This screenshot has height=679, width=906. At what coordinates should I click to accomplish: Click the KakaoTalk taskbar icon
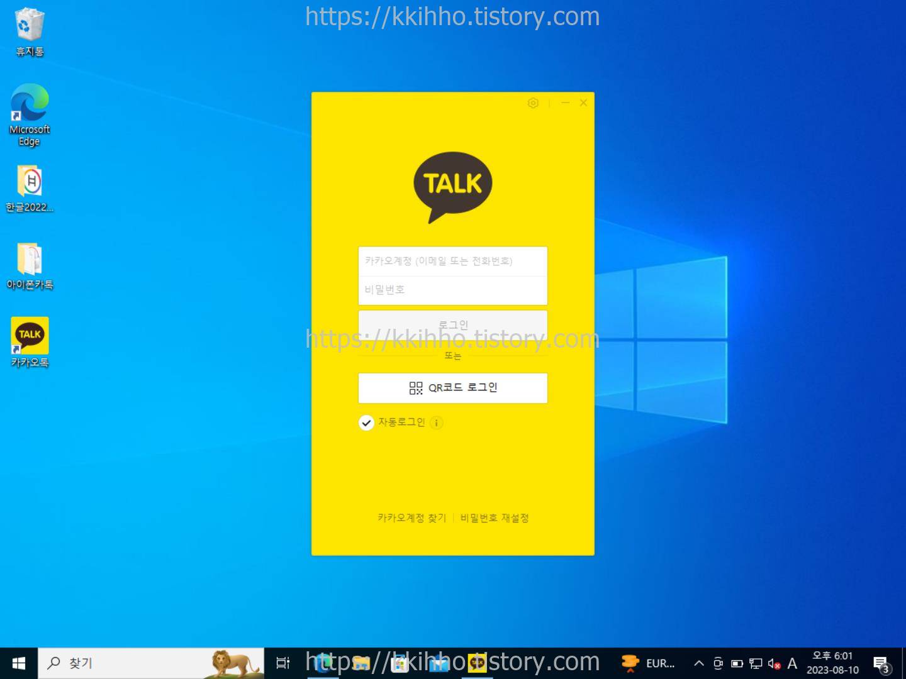(x=478, y=663)
